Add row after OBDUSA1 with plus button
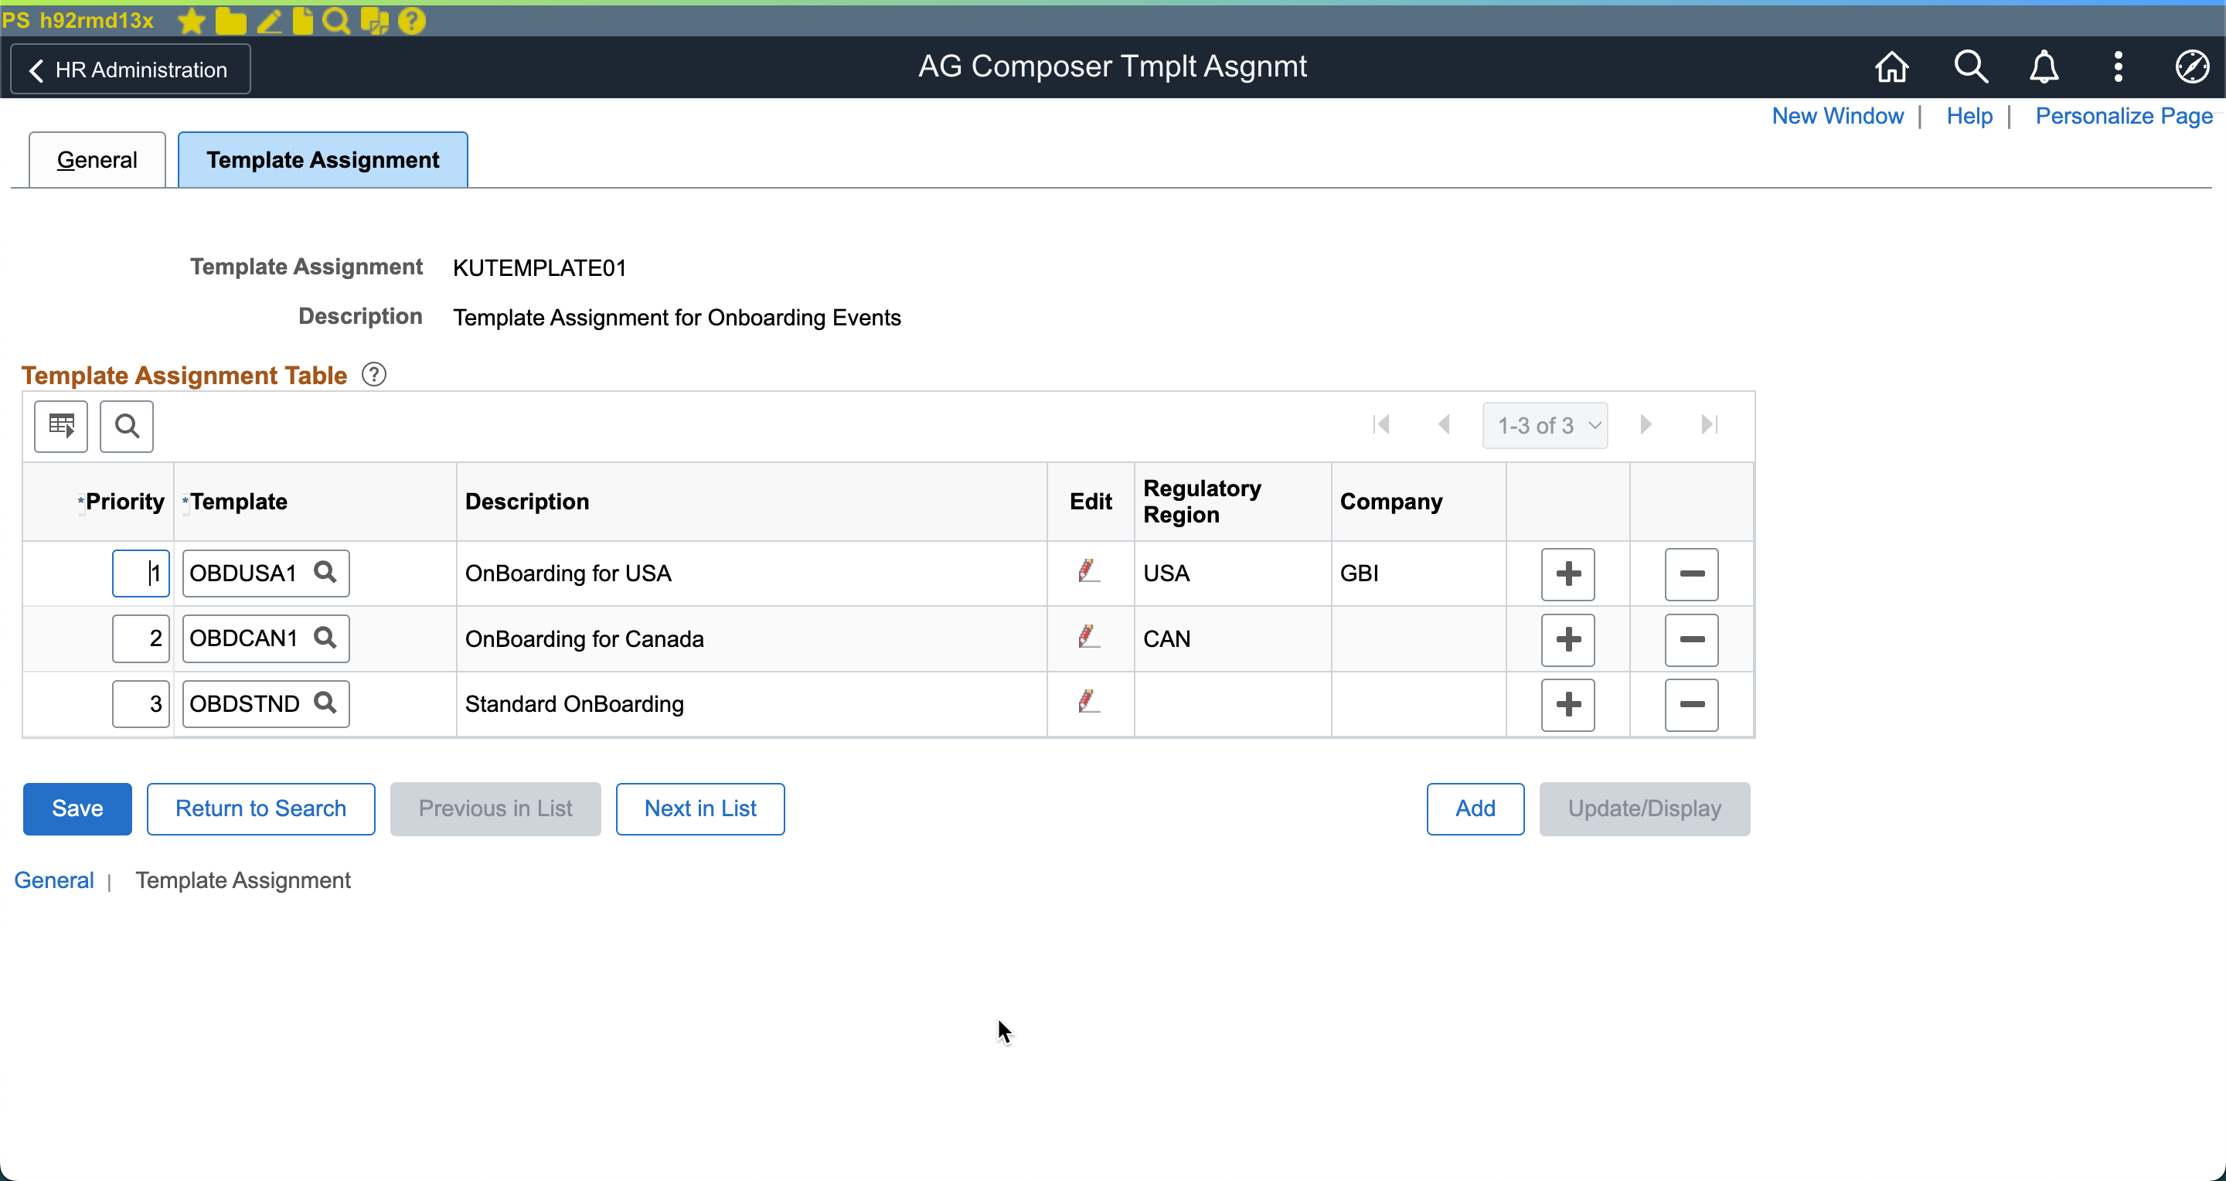Screen dimensions: 2226x1181 click(1567, 573)
